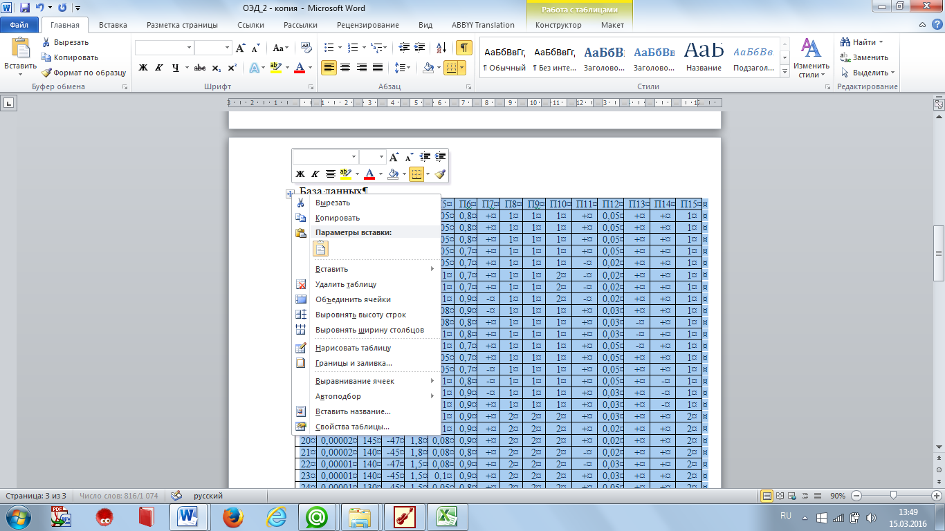Click the Decrease Indent icon on the mini toolbar
This screenshot has height=531, width=945.
[425, 157]
